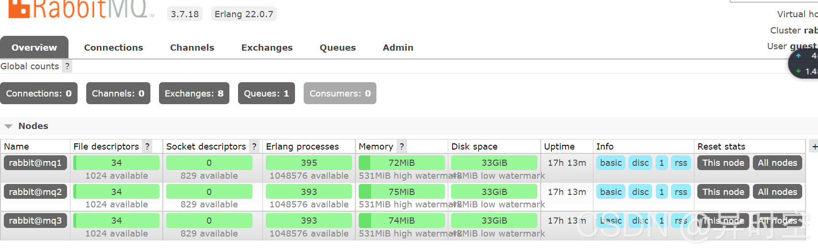Reset stats for This node on rabbit@mq2
Image resolution: width=818 pixels, height=248 pixels.
[723, 192]
